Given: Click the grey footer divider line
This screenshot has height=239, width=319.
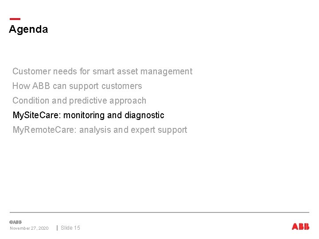Looking at the screenshot, I should 159,212.
